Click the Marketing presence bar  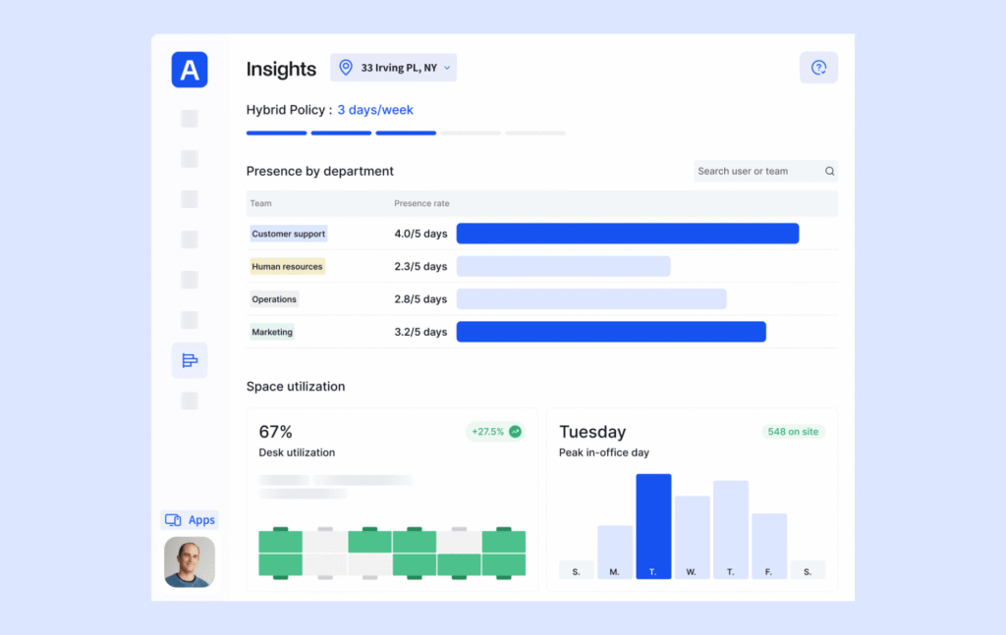(611, 332)
